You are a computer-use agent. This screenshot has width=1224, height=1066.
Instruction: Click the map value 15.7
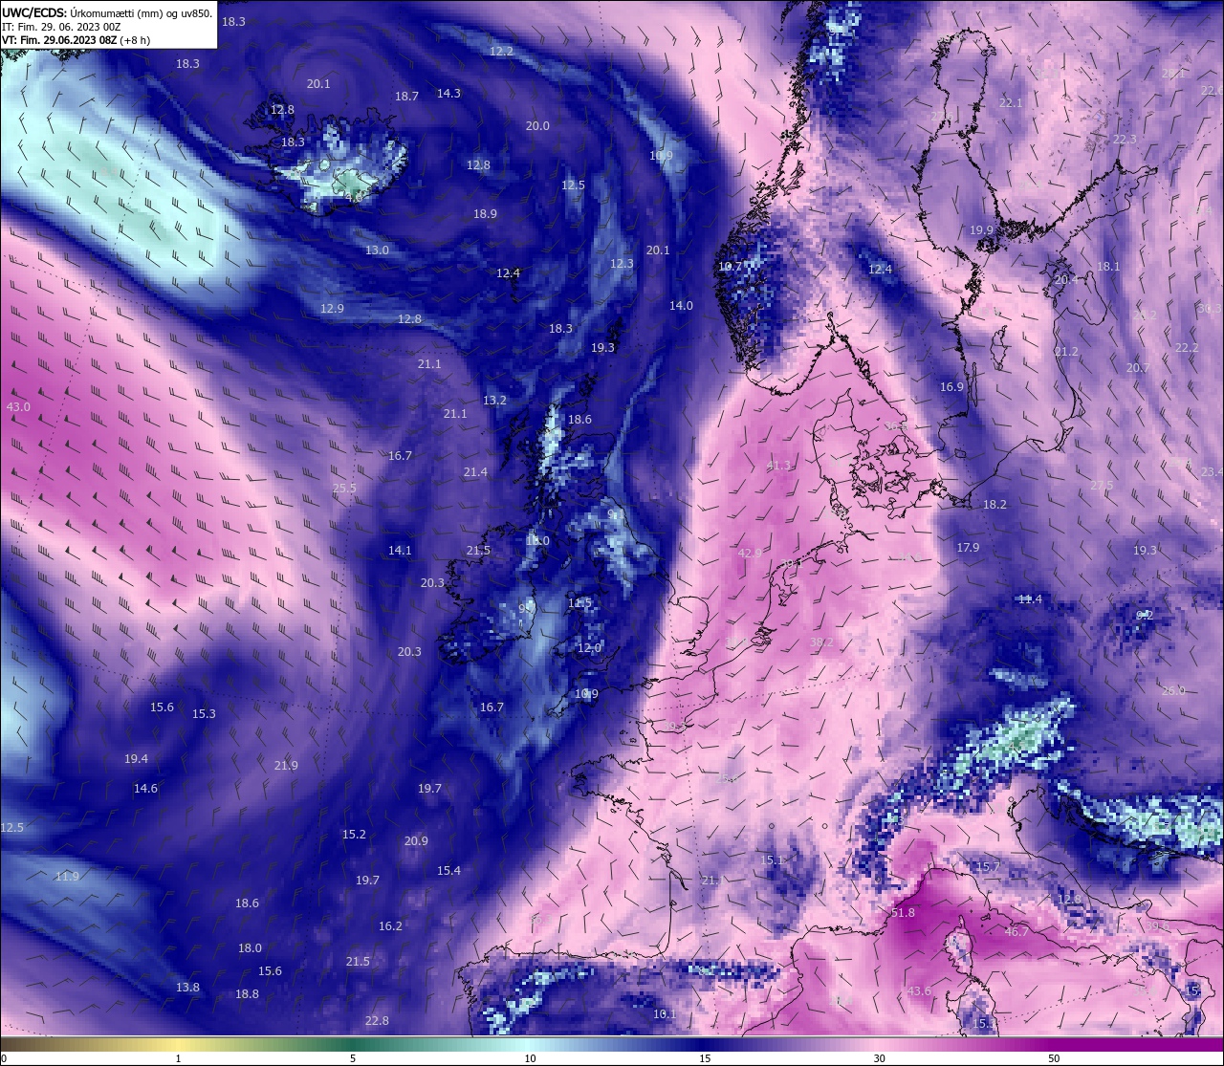[x=988, y=867]
